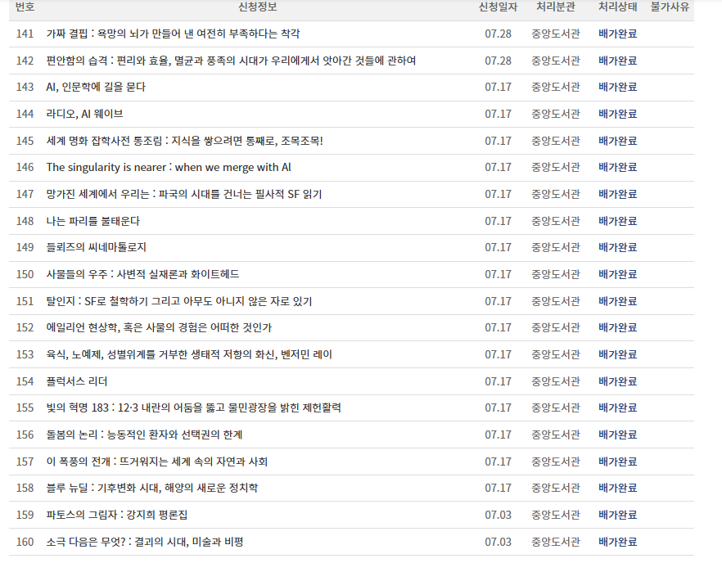The image size is (722, 563).
Task: Open "들뢰즈의 씨네마톨로지" request
Action: (x=98, y=247)
